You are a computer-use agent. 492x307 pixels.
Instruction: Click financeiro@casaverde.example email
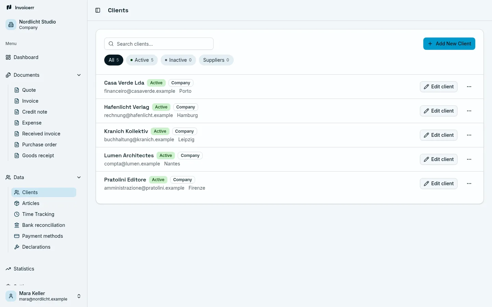140,91
